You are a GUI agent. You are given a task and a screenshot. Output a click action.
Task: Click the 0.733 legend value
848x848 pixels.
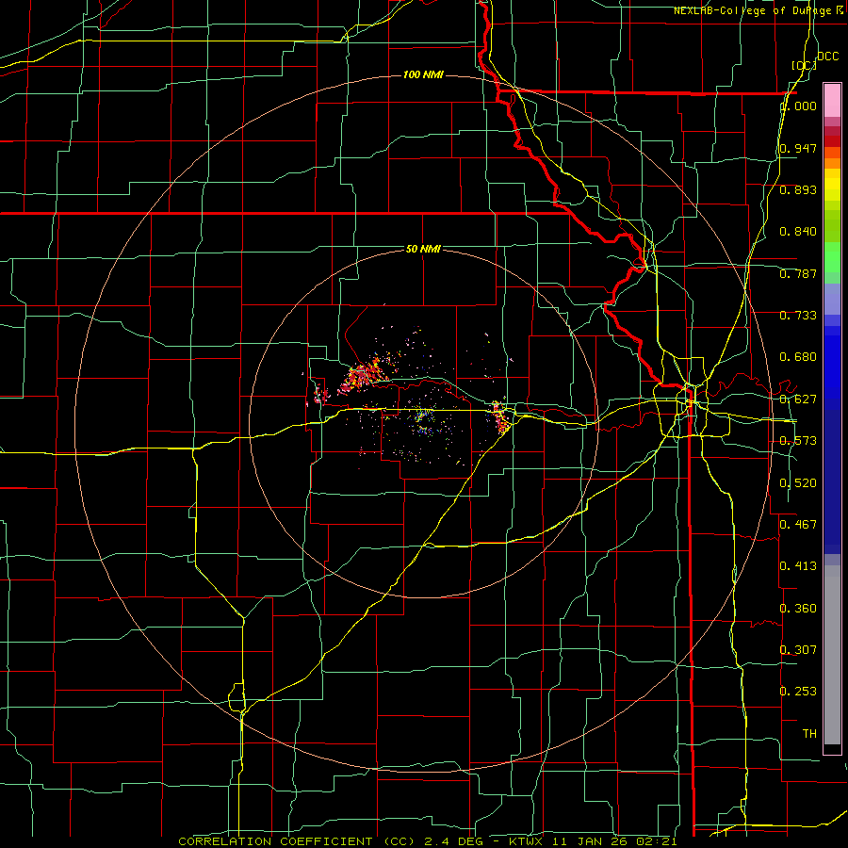[798, 316]
